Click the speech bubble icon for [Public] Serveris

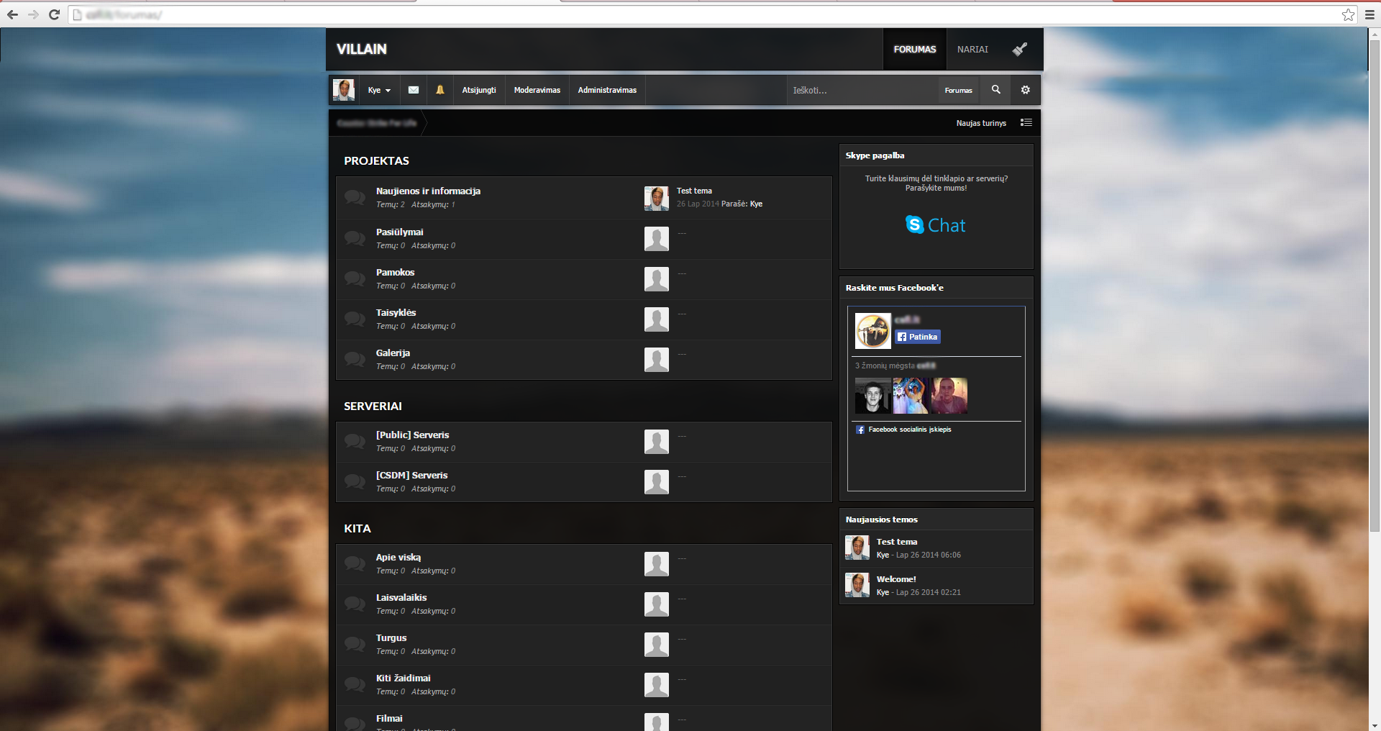355,441
